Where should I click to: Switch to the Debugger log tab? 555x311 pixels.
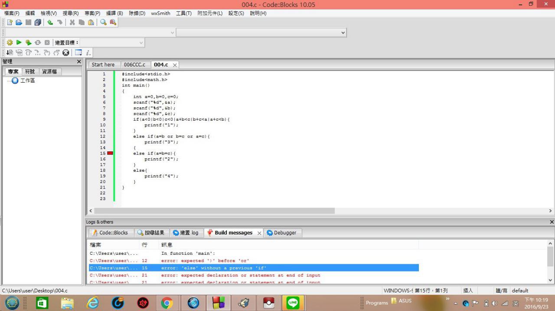click(x=282, y=233)
